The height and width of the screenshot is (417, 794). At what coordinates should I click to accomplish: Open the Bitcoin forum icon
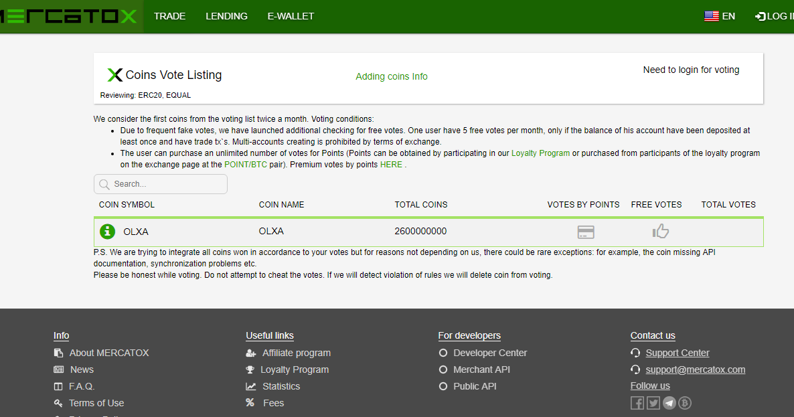click(x=685, y=404)
